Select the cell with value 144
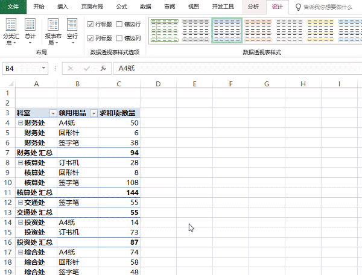Viewport: 362px width, 275px height. (119, 192)
